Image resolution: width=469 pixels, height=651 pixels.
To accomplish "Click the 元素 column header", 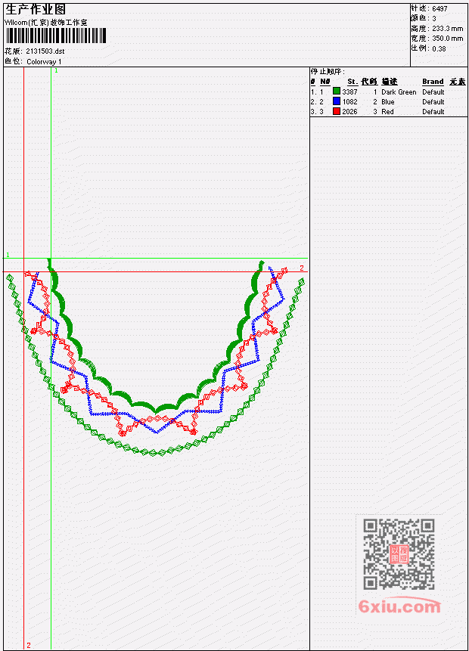I will 458,82.
